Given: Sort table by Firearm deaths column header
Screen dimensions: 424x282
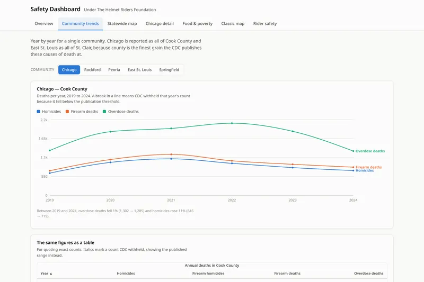Looking at the screenshot, I should [x=287, y=274].
